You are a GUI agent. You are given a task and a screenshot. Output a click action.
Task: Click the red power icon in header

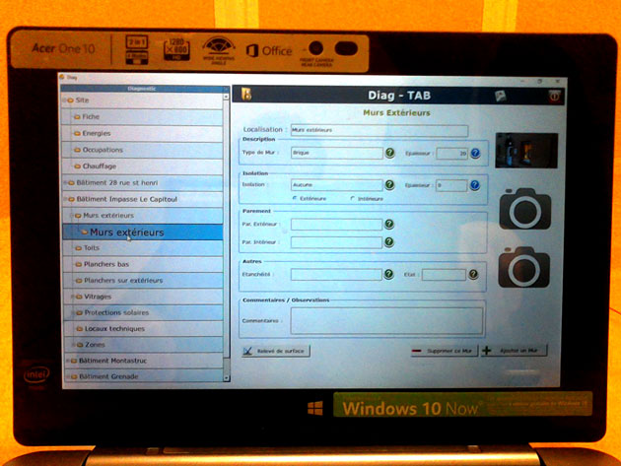coord(553,96)
